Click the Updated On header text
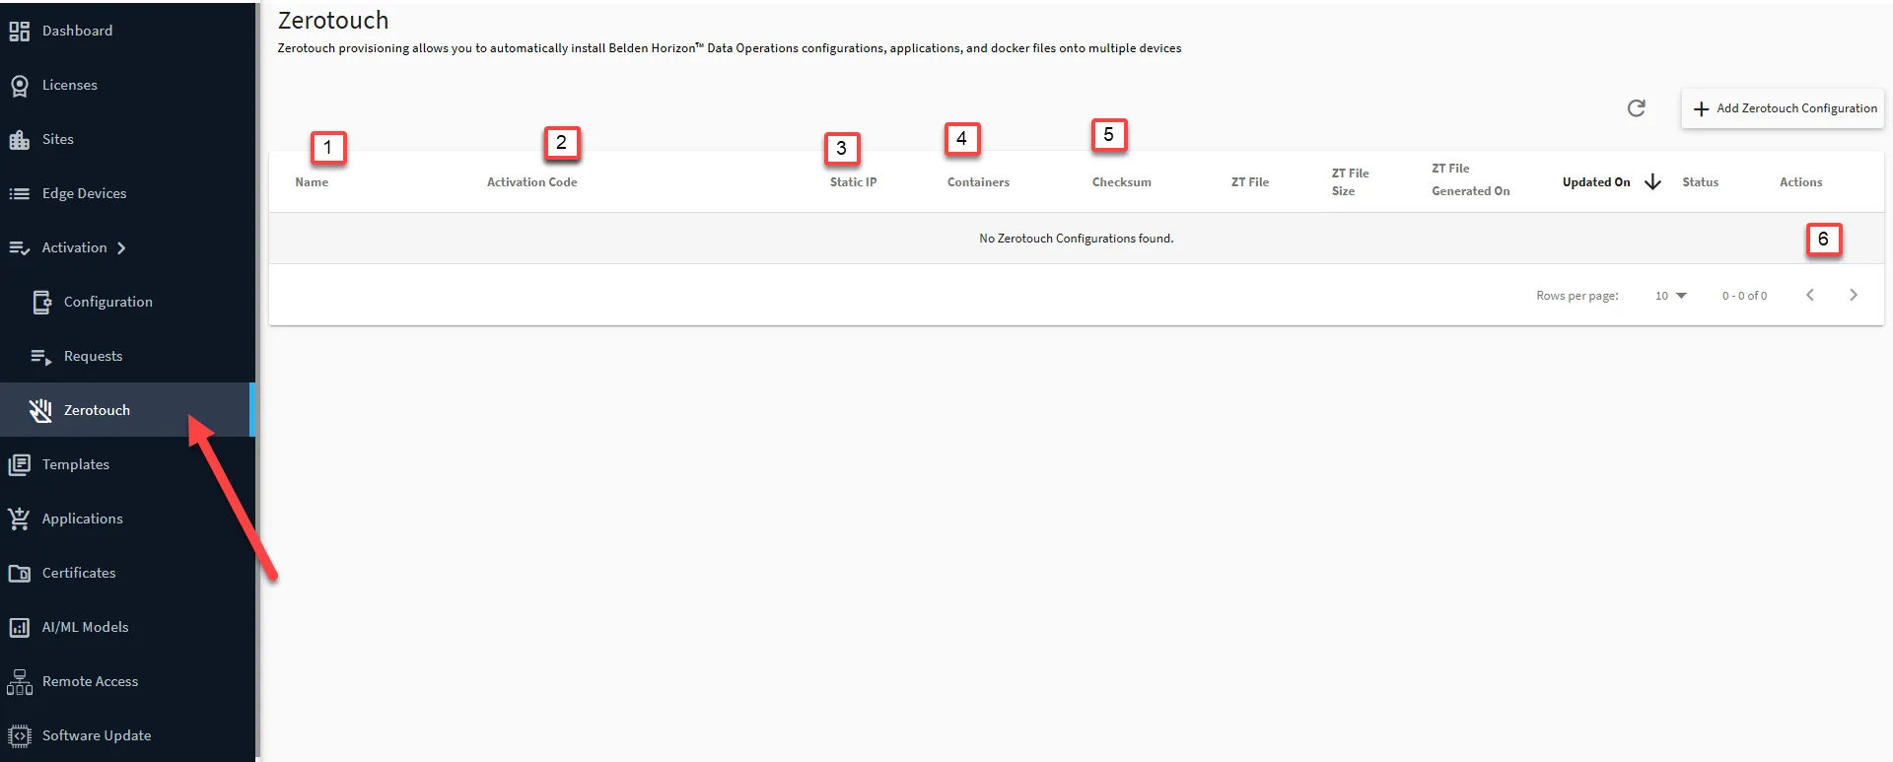The image size is (1893, 762). 1596,182
